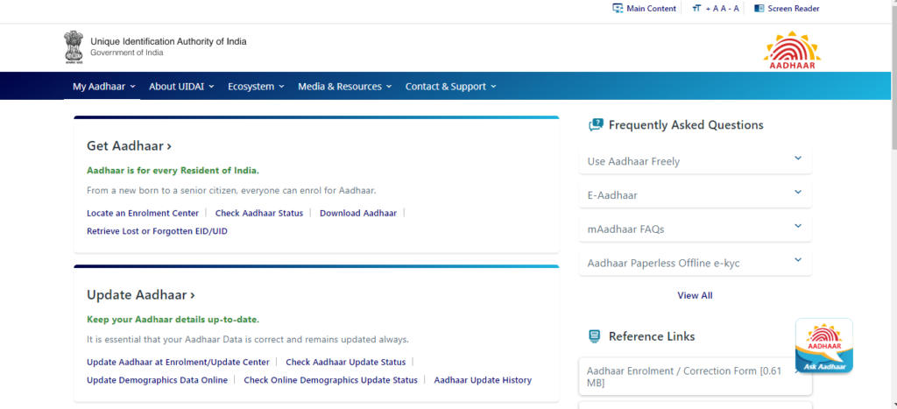Open the Ask Aadhaar chatbot widget
Viewport: 897px width, 409px height.
[x=823, y=346]
